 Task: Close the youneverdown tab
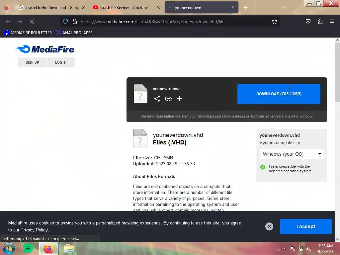tap(233, 7)
